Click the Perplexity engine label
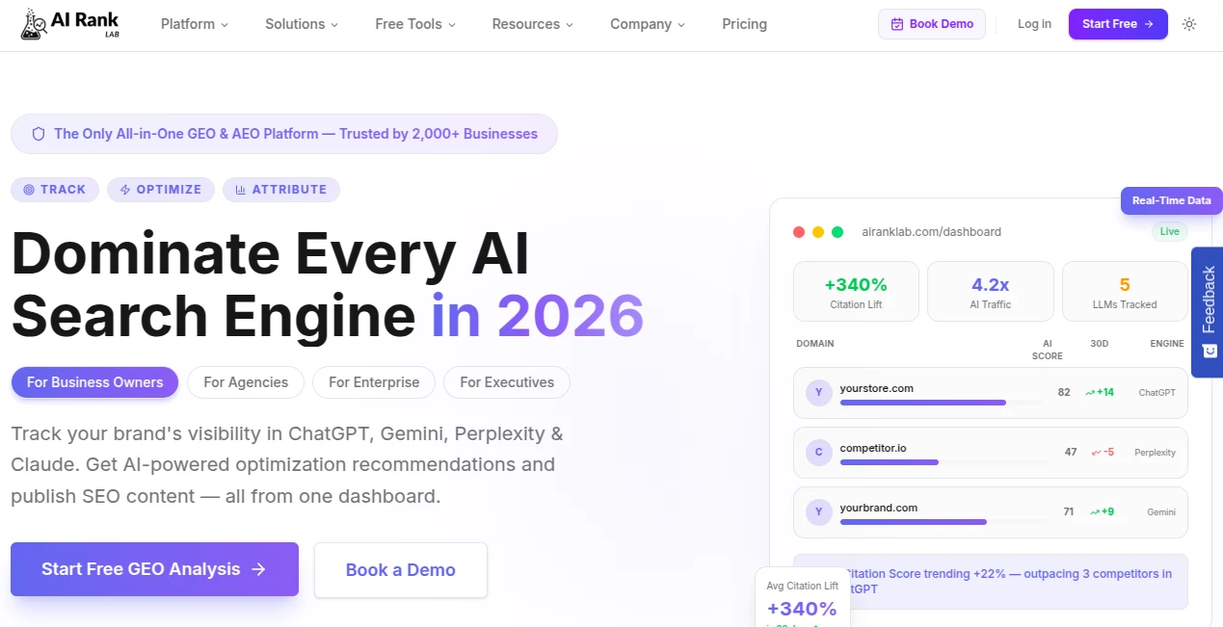This screenshot has height=627, width=1223. (x=1155, y=453)
